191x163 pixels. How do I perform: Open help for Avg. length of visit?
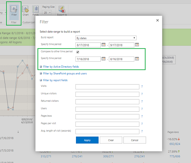(142, 131)
